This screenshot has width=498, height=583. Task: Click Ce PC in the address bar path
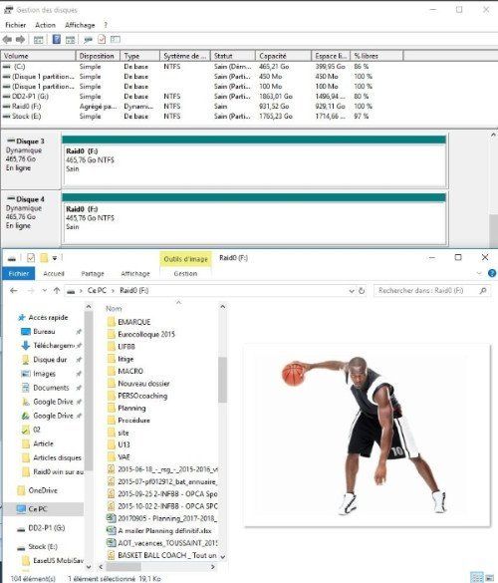tap(97, 290)
